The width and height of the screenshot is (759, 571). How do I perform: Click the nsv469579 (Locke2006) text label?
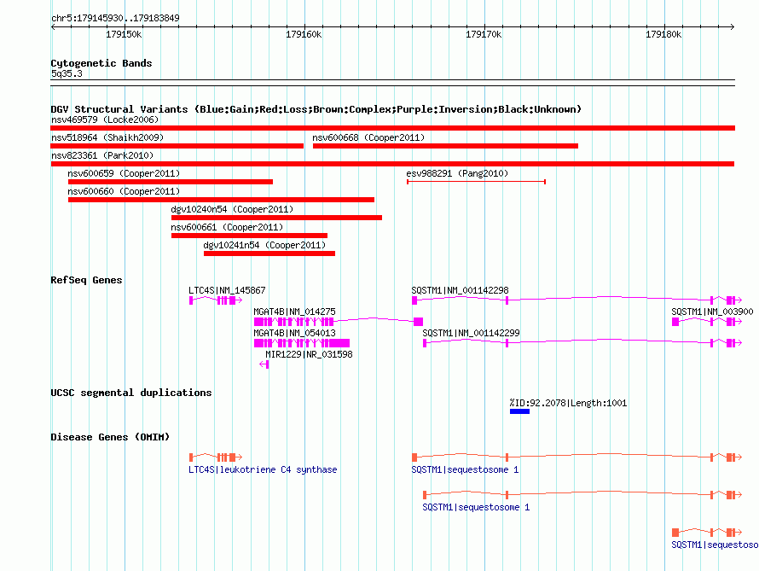(105, 119)
